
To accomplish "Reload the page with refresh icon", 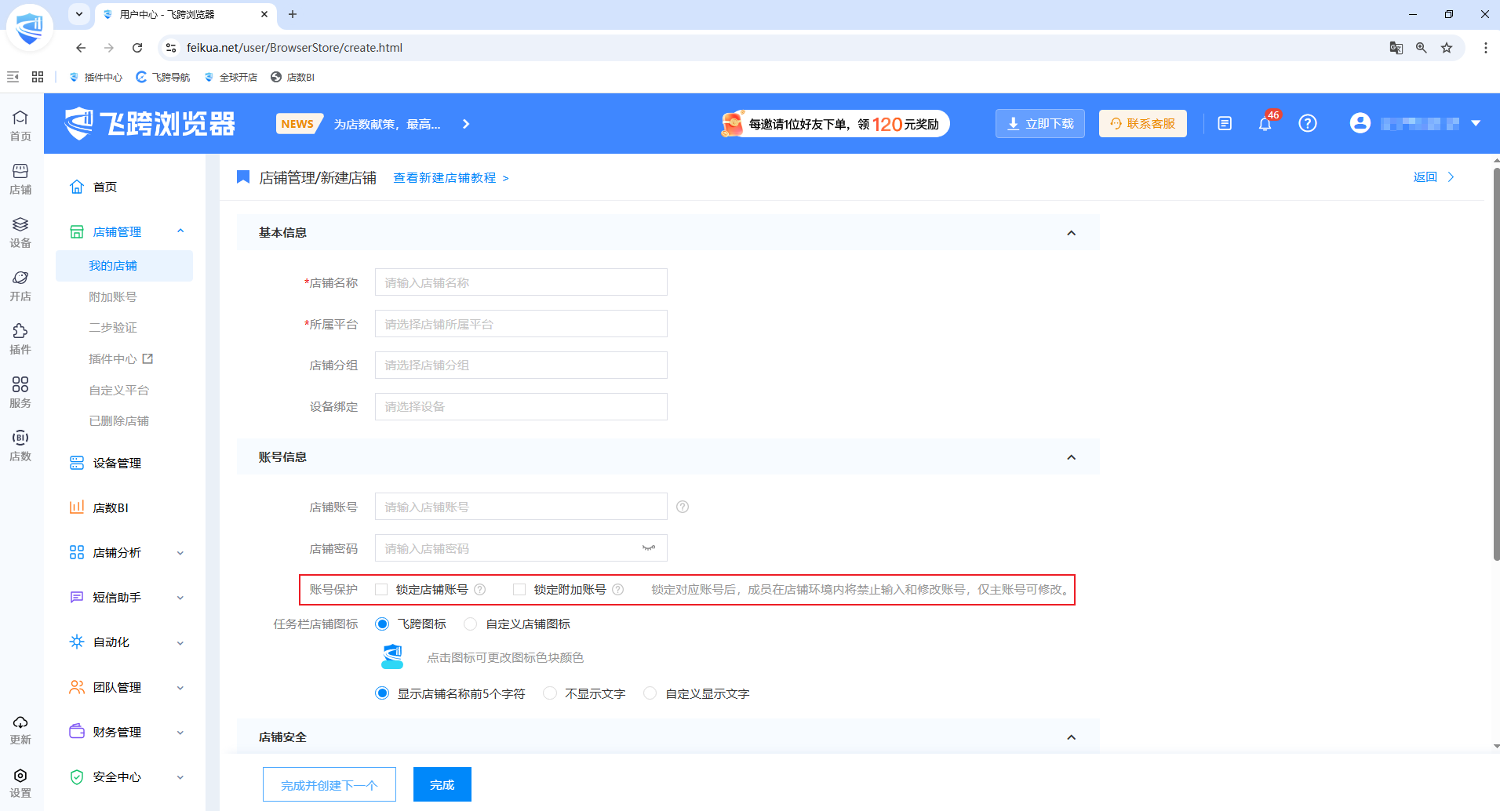I will tap(137, 48).
